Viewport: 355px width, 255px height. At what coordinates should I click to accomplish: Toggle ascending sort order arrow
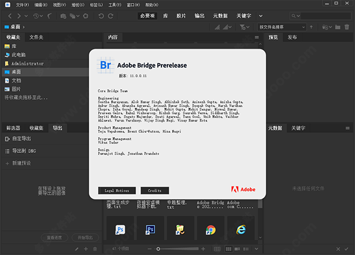pyautogui.click(x=311, y=27)
